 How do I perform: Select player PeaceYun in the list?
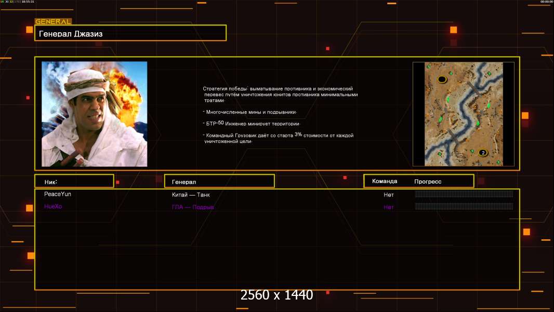coord(58,194)
